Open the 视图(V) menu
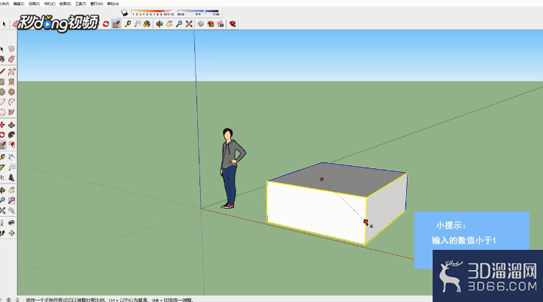 point(34,4)
